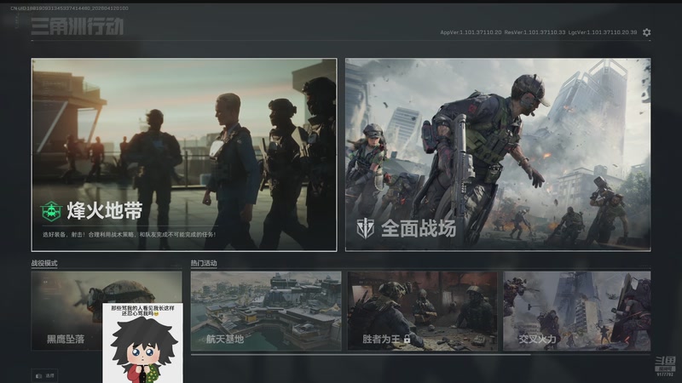This screenshot has height=383, width=682.
Task: Click the lock icon next to 胜者为王
Action: coord(407,339)
